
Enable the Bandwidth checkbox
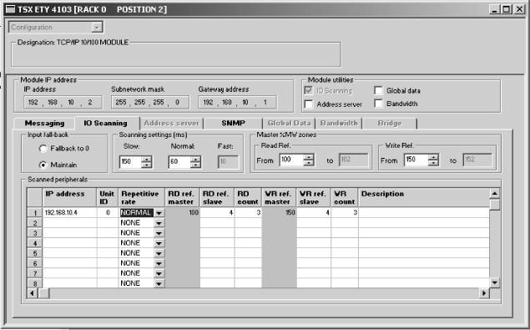(x=378, y=104)
